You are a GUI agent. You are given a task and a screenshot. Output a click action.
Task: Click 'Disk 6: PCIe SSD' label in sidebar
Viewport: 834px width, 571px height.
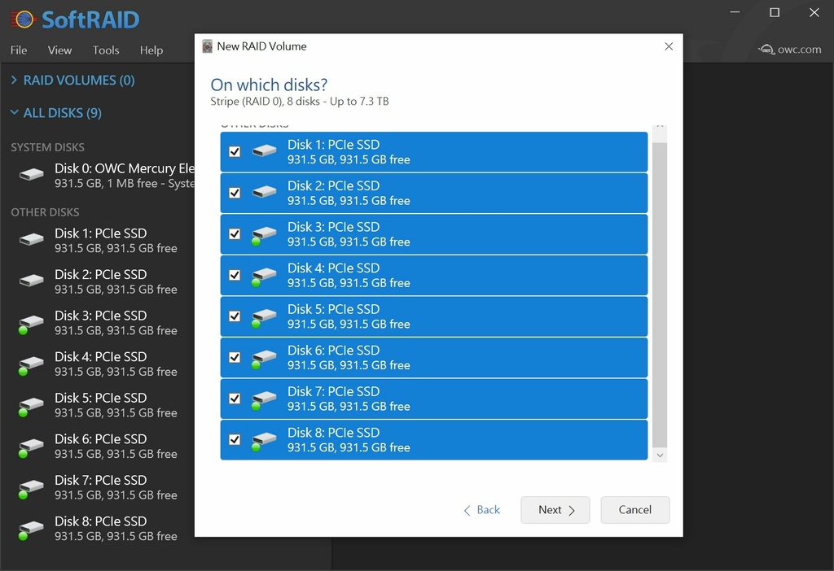[100, 438]
